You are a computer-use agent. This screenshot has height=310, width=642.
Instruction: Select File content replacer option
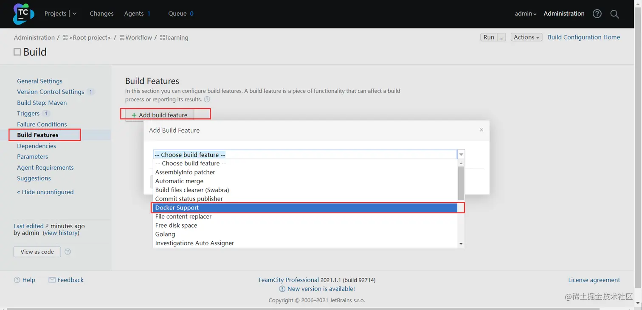point(305,217)
